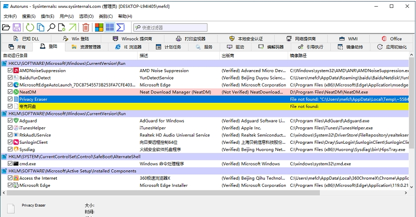Select the HKLM Active Setup Installed Components row

205,171
